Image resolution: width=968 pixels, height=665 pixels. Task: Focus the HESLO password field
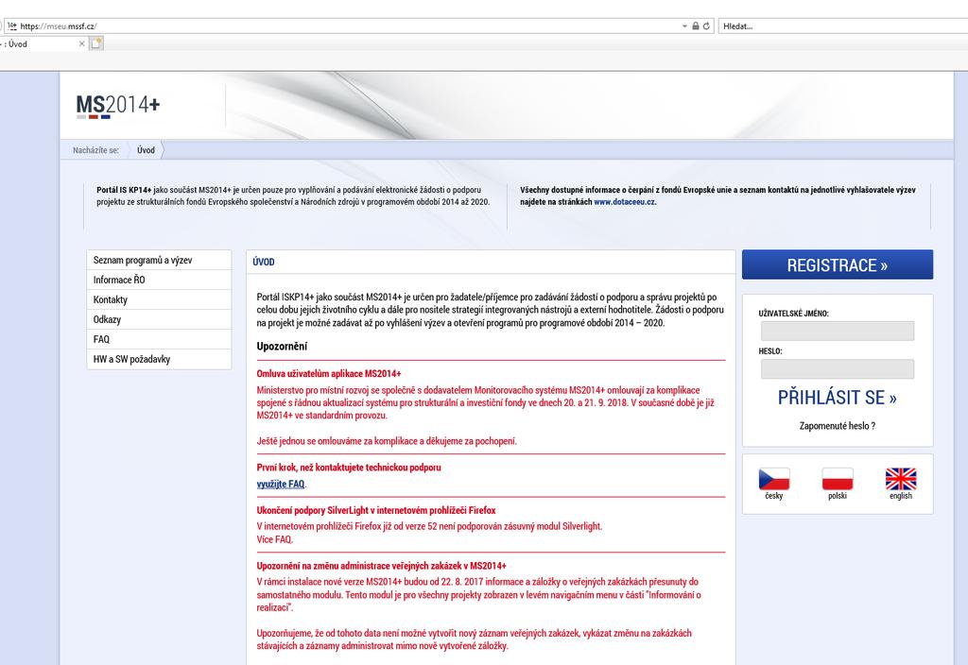pyautogui.click(x=838, y=369)
